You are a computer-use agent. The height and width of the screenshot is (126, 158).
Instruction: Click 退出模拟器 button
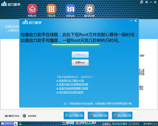pos(122,115)
